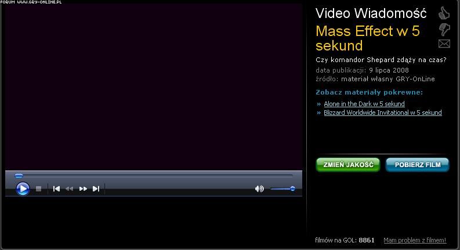This screenshot has width=460, height=250.
Task: Click the Stop button in the player
Action: pos(39,189)
